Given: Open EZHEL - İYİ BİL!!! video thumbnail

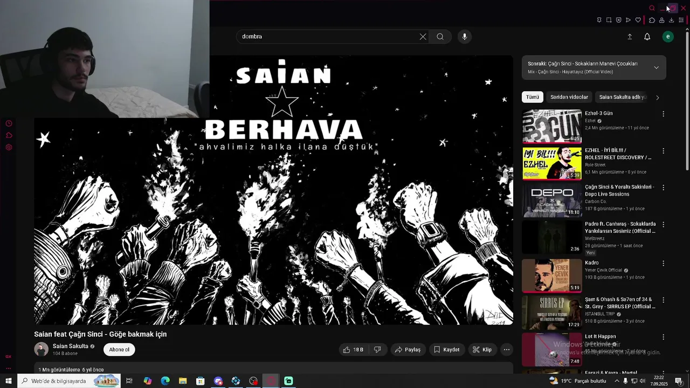Looking at the screenshot, I should pyautogui.click(x=551, y=163).
